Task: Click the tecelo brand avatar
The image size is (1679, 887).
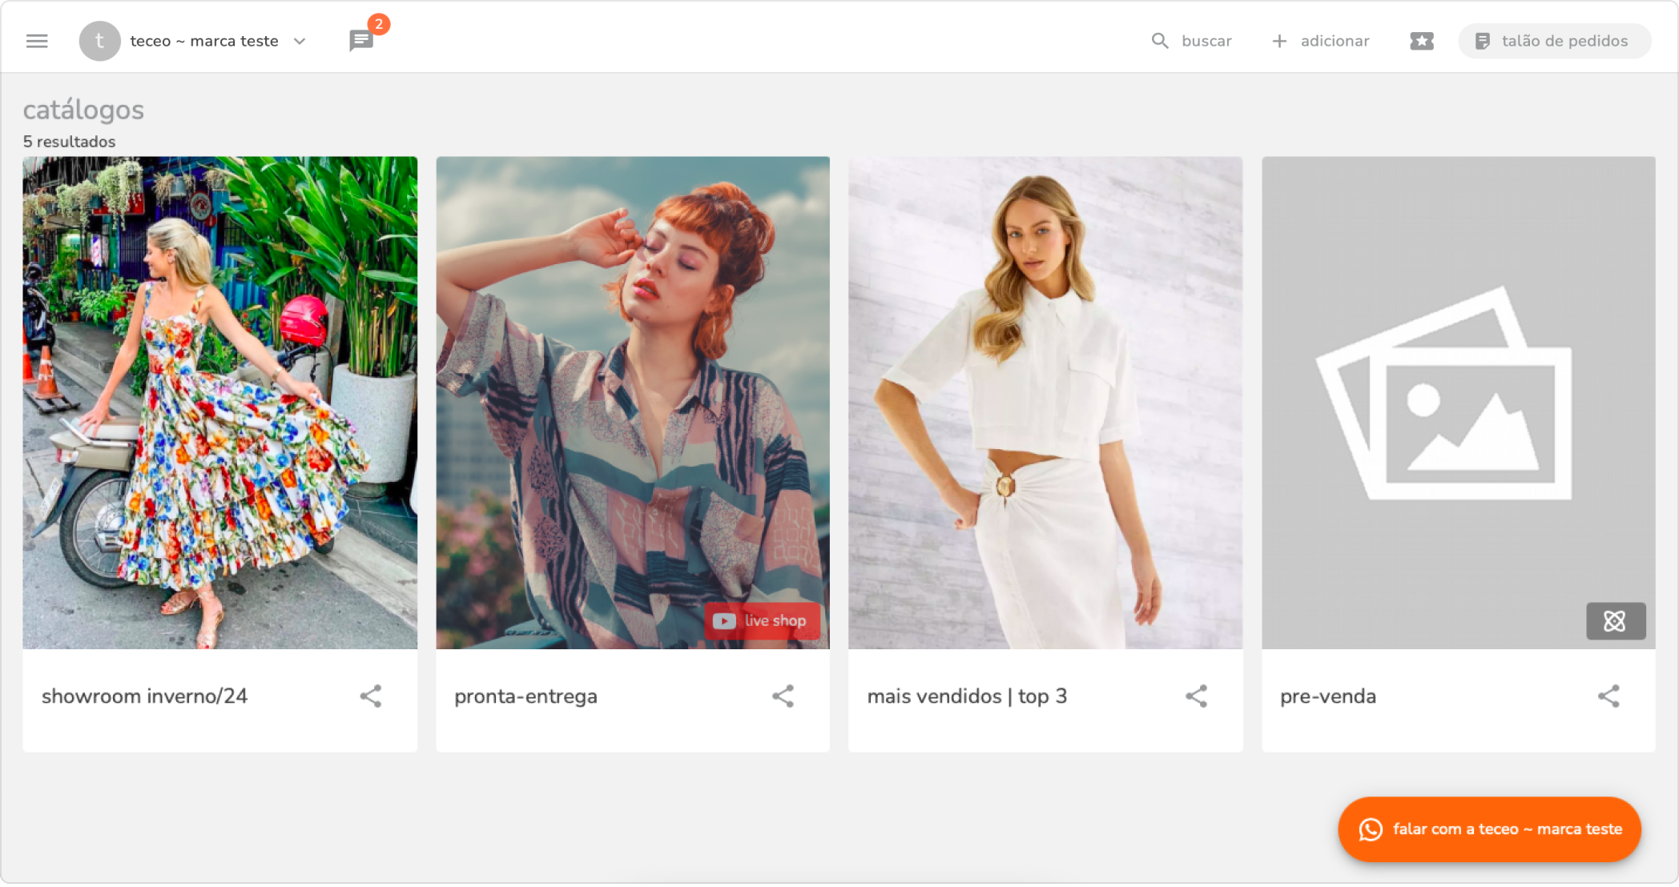Action: tap(99, 41)
